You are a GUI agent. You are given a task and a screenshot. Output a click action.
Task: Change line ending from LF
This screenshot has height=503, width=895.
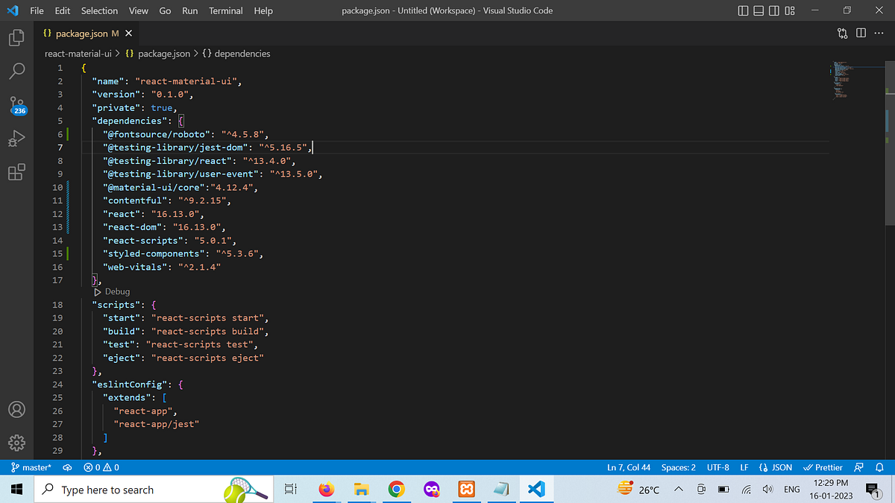coord(744,467)
